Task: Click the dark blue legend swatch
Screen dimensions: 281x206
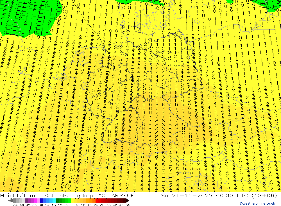Action: 42,201
